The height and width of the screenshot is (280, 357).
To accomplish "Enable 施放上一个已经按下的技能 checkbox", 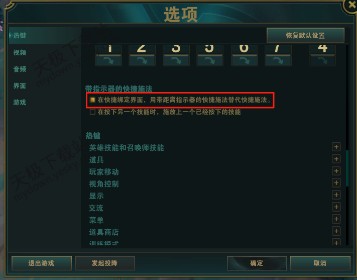I will click(92, 112).
